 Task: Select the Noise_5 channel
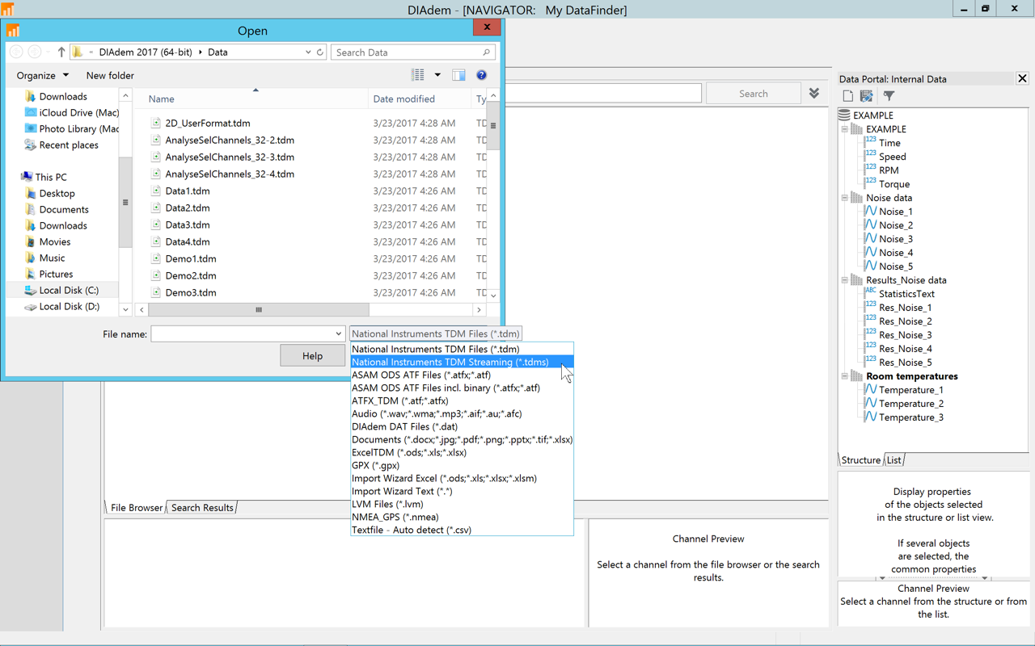coord(896,266)
